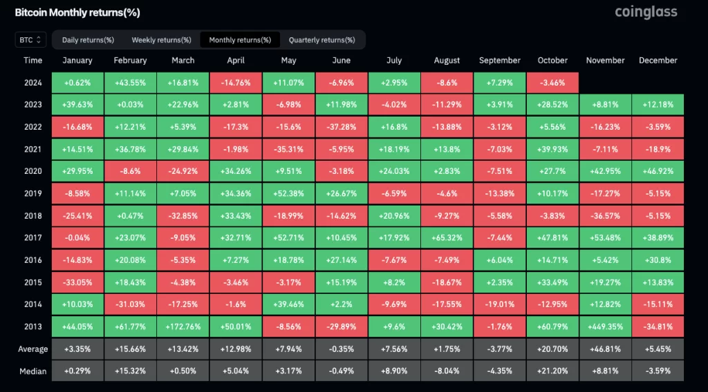Click the Average row label
Image resolution: width=708 pixels, height=392 pixels.
pos(32,349)
